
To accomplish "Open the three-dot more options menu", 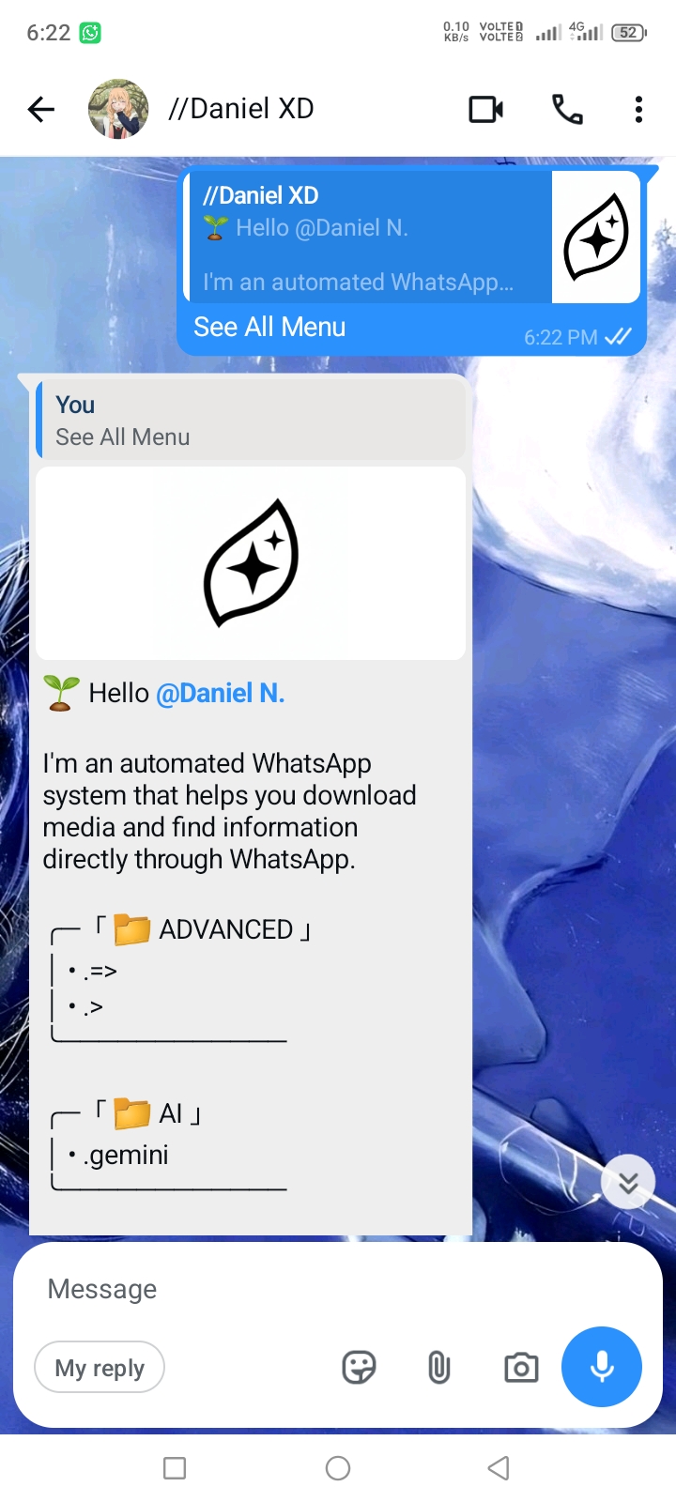I will (638, 110).
